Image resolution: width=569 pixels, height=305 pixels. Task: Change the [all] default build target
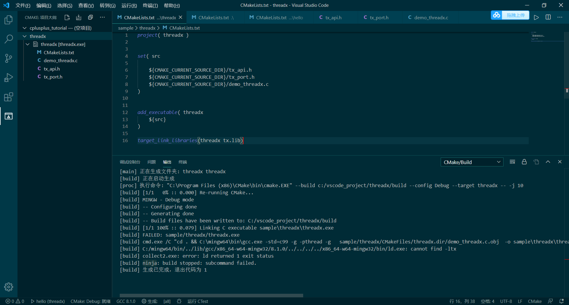167,301
